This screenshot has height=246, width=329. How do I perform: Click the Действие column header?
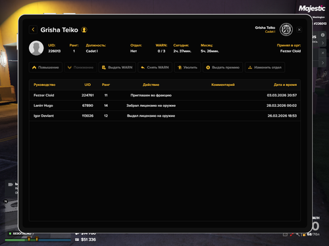(151, 85)
